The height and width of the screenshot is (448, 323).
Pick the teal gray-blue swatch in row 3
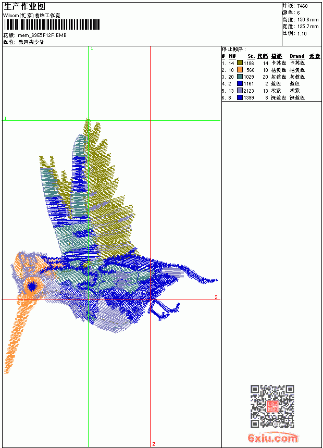(240, 77)
